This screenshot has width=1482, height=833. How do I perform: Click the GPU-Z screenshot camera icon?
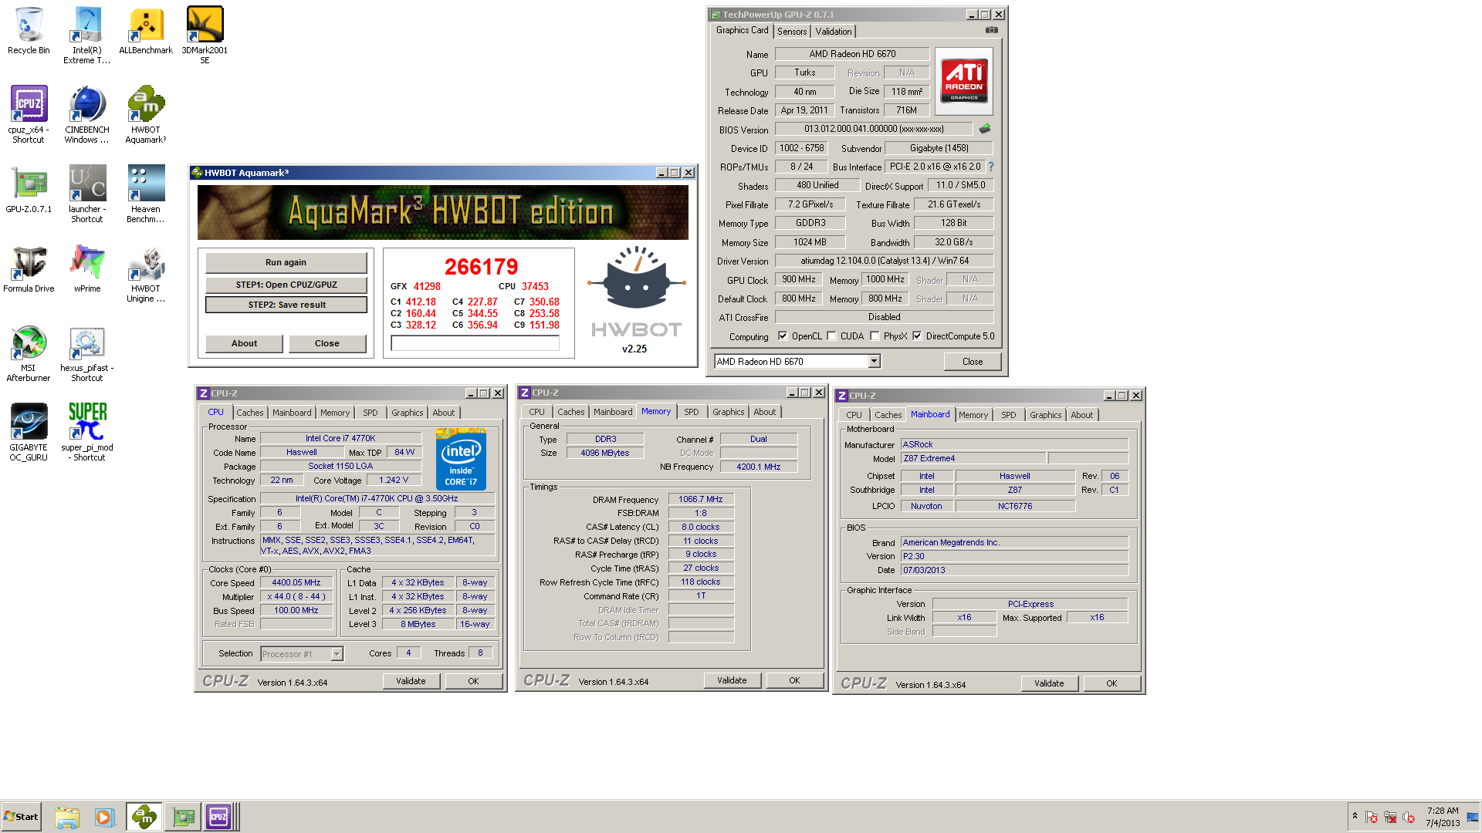[992, 30]
